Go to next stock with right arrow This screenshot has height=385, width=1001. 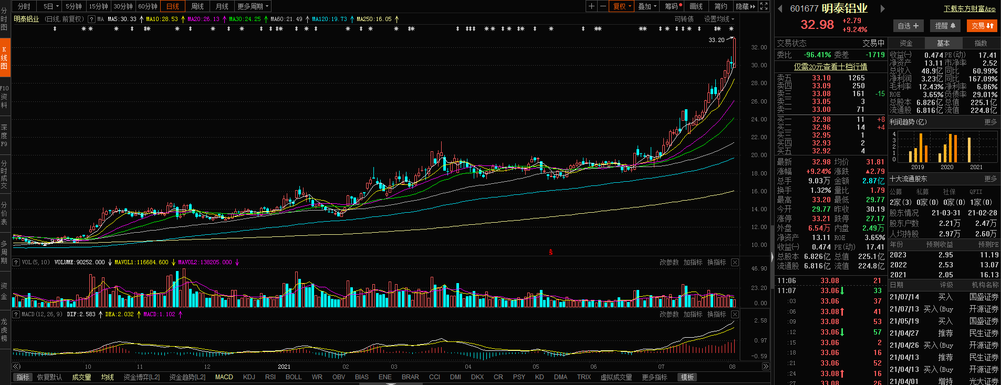(883, 8)
